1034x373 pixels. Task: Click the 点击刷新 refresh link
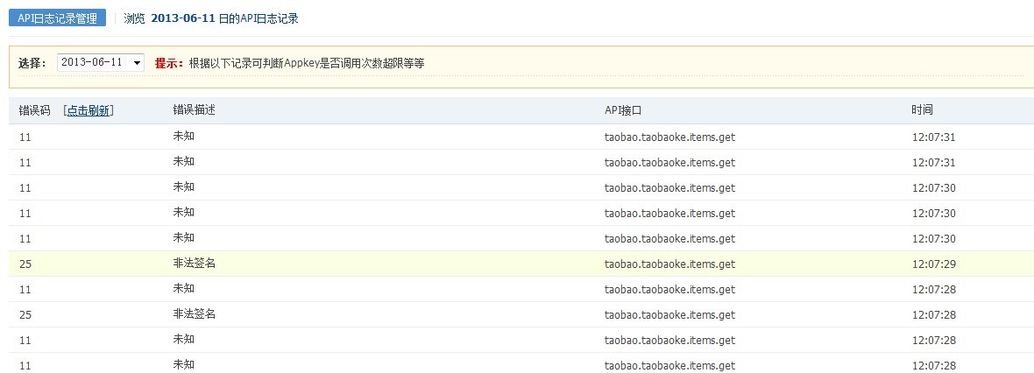point(89,110)
